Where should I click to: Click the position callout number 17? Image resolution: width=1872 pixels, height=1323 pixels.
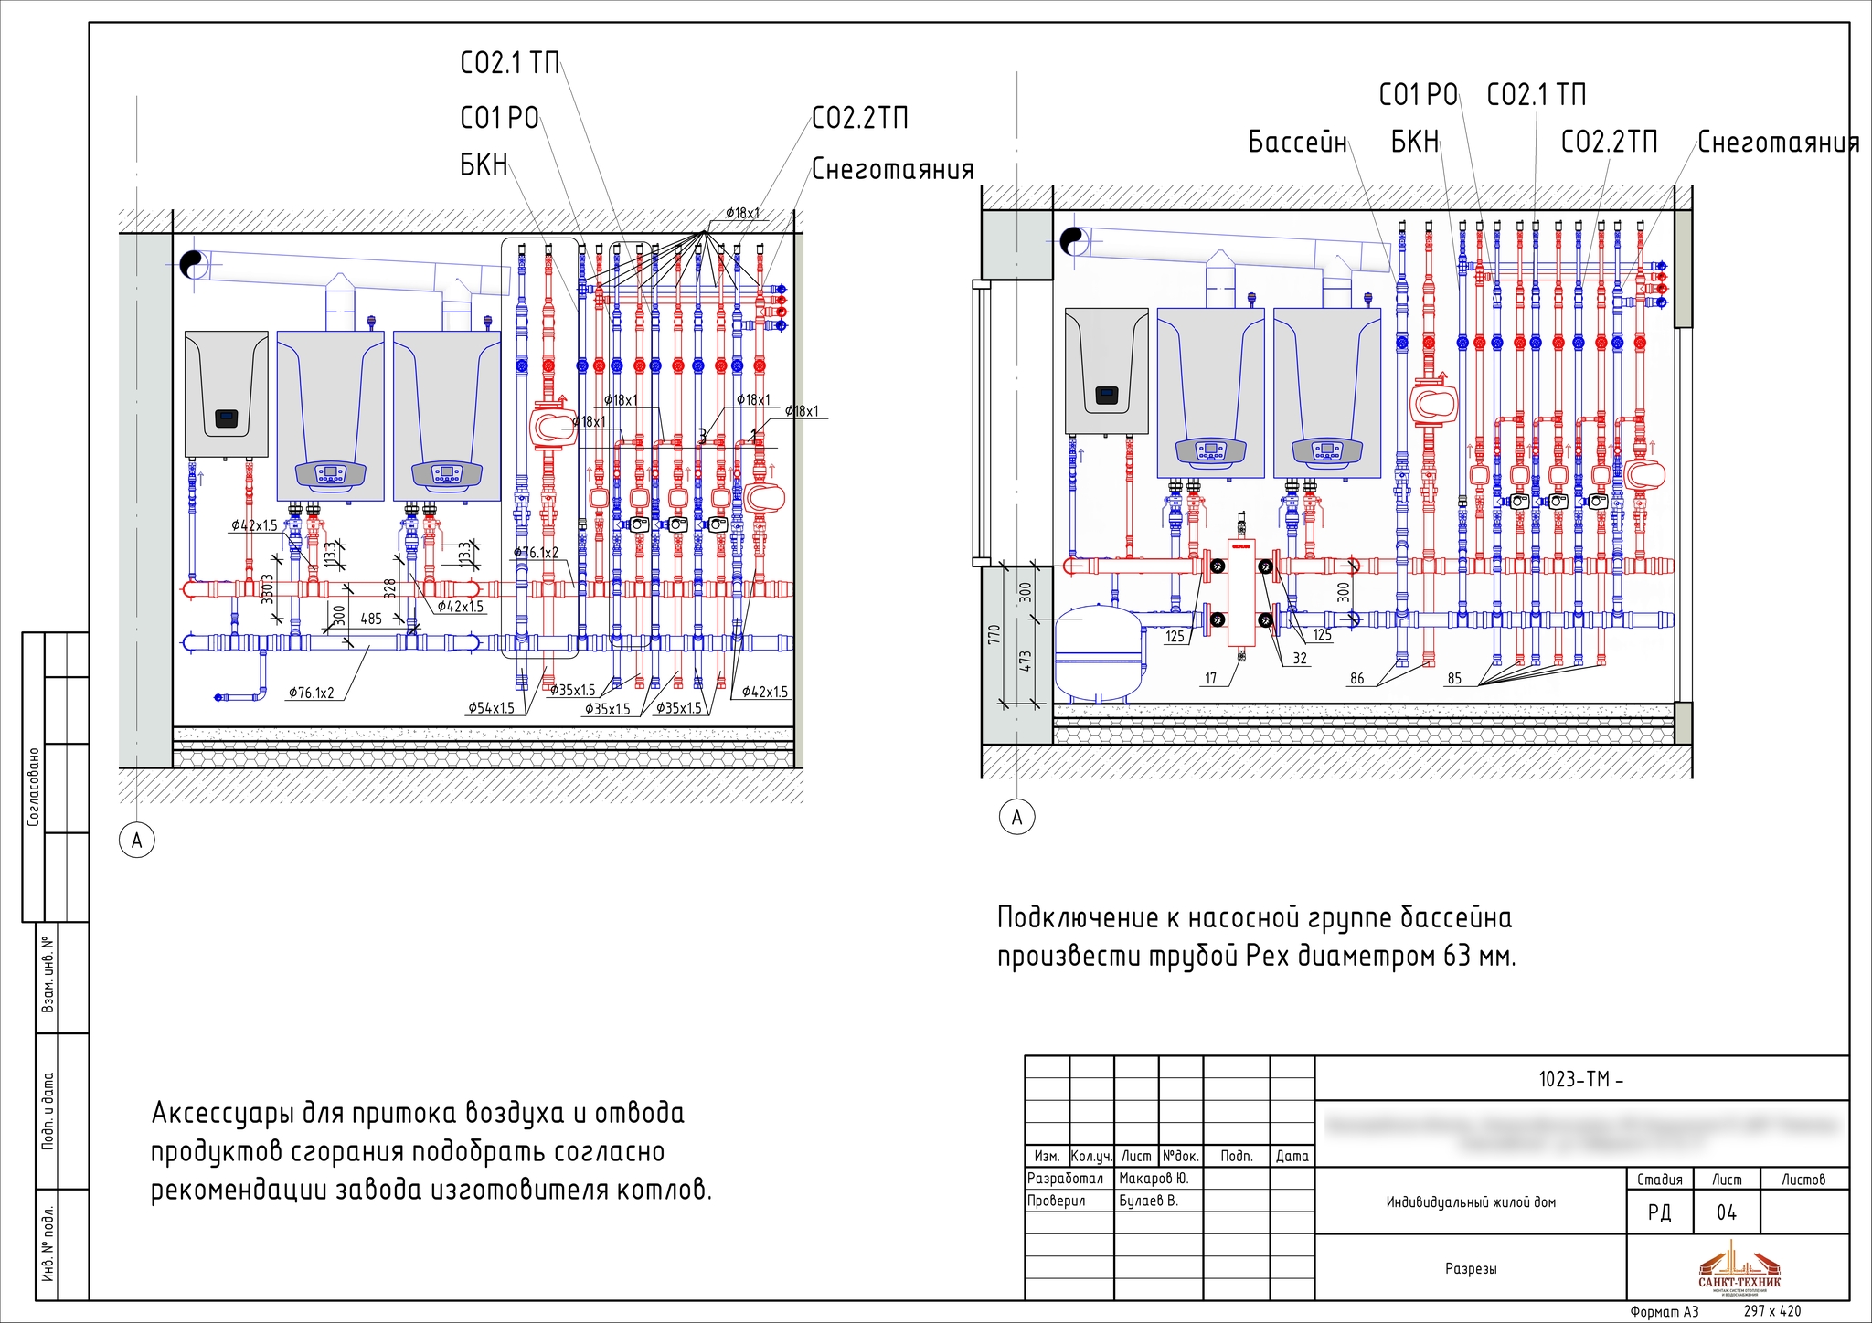coord(1211,678)
